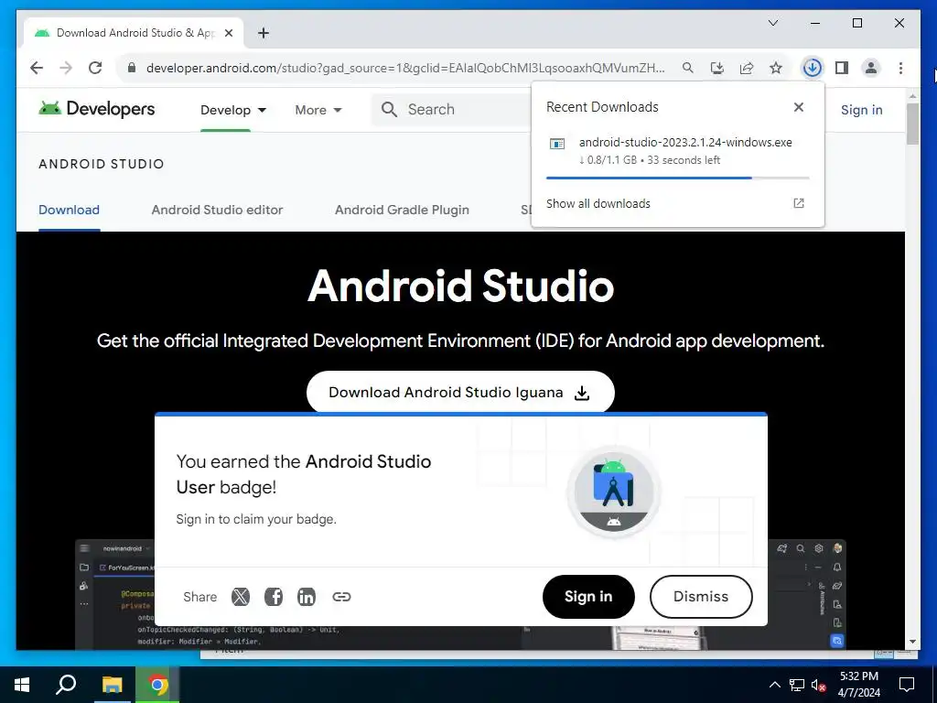Switch to Android Studio editor tab
This screenshot has width=937, height=703.
[217, 210]
